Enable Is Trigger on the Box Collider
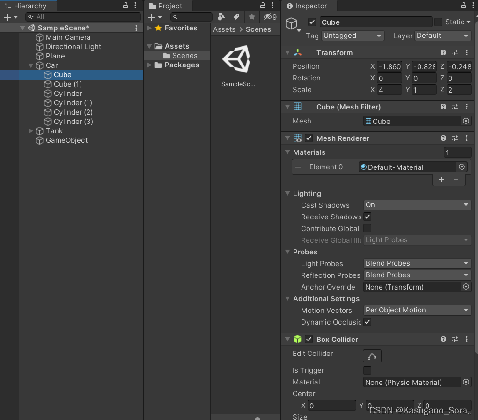This screenshot has width=478, height=420. (x=367, y=370)
